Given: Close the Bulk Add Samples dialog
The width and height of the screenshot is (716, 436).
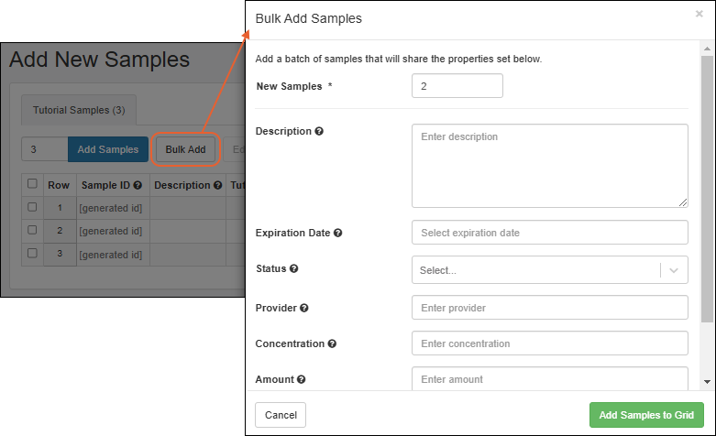Looking at the screenshot, I should click(x=699, y=15).
